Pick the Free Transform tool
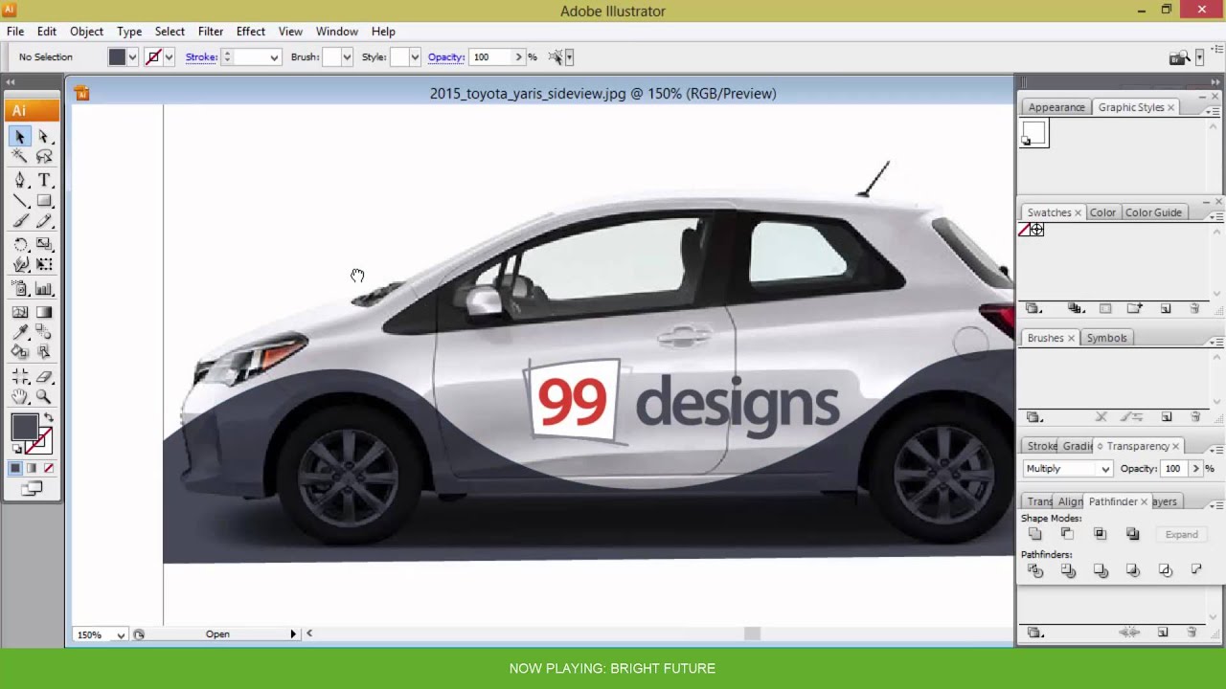1226x689 pixels. pos(44,265)
